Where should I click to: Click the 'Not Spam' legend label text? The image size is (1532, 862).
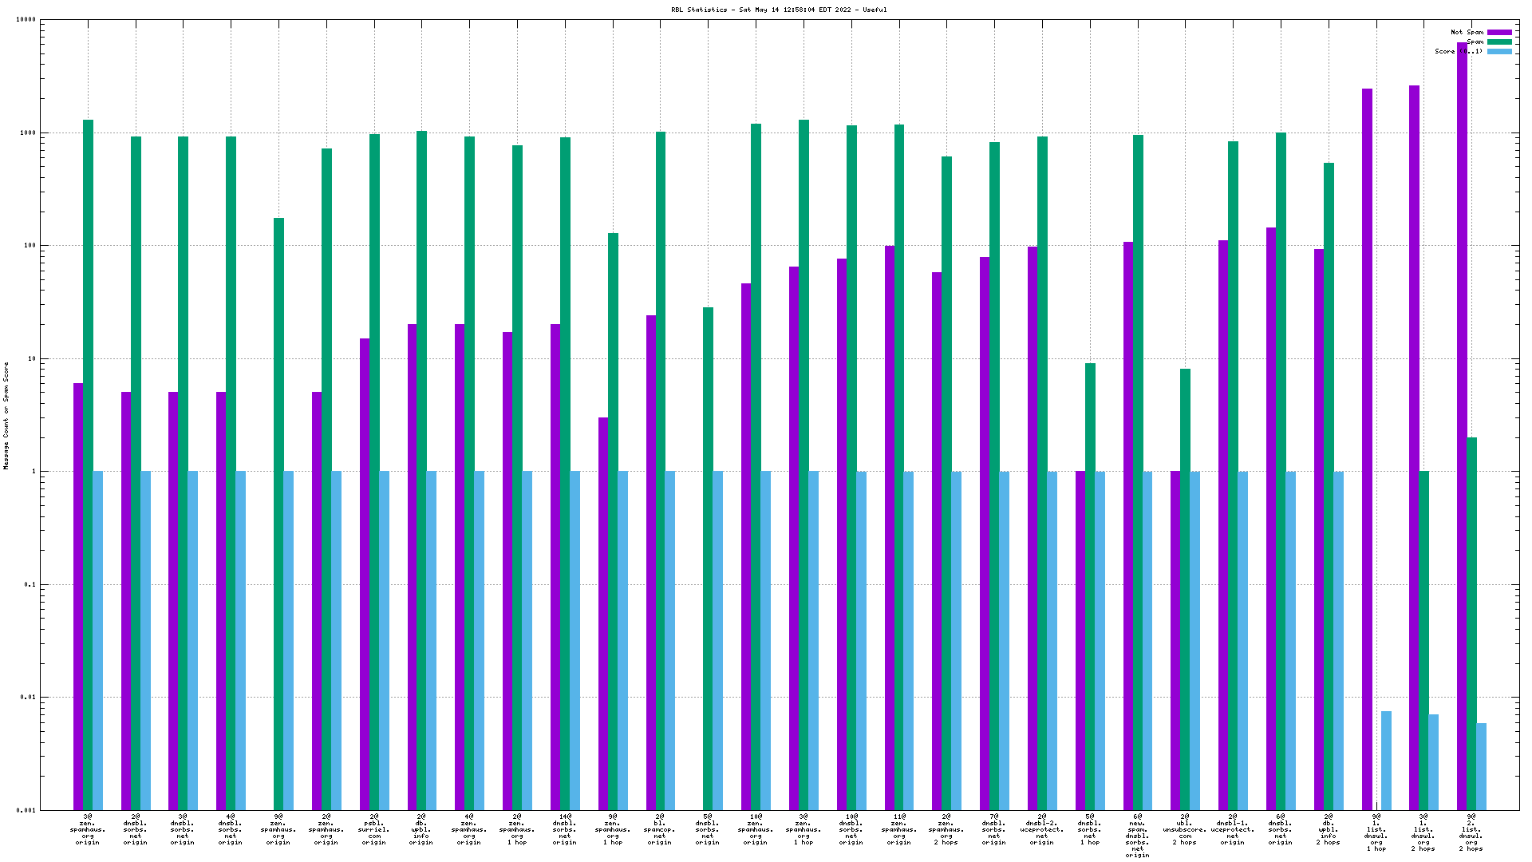(1467, 33)
